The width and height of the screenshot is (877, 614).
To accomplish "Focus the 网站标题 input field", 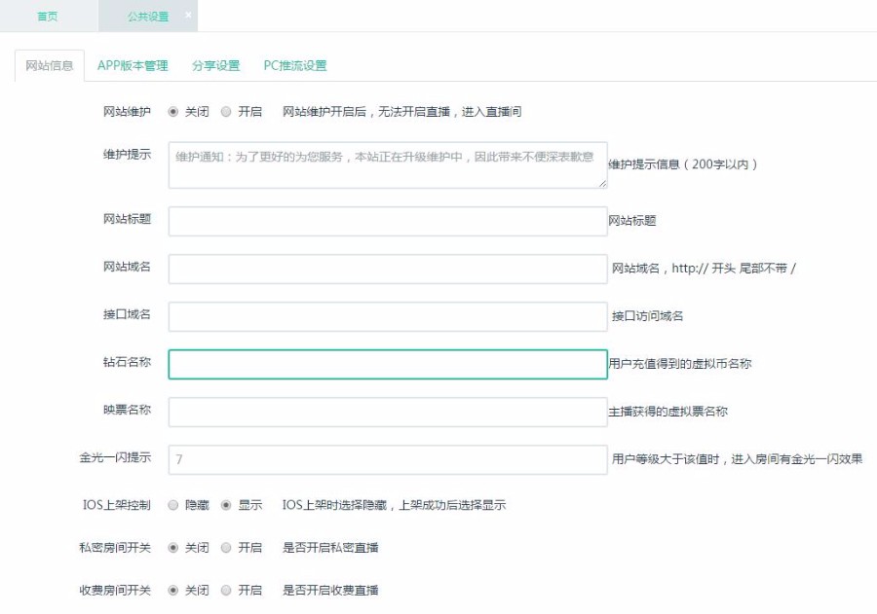I will point(387,221).
